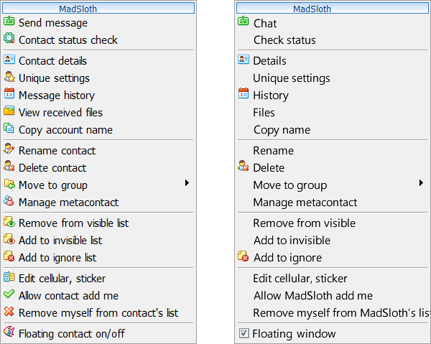
Task: Click the Contact status check icon
Action: pyautogui.click(x=9, y=40)
